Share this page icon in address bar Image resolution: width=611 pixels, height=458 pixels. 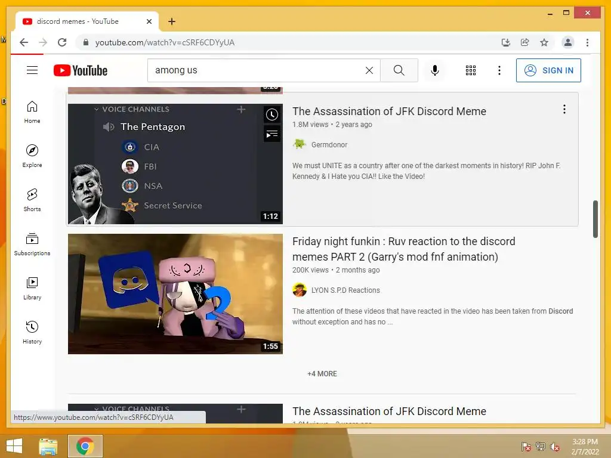(525, 42)
